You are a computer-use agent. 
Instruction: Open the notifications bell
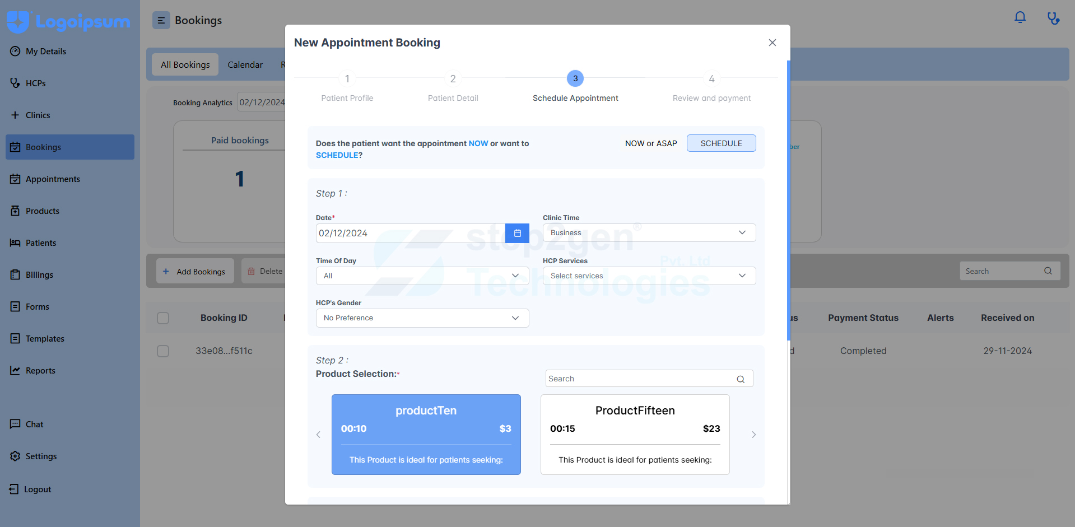(x=1020, y=17)
